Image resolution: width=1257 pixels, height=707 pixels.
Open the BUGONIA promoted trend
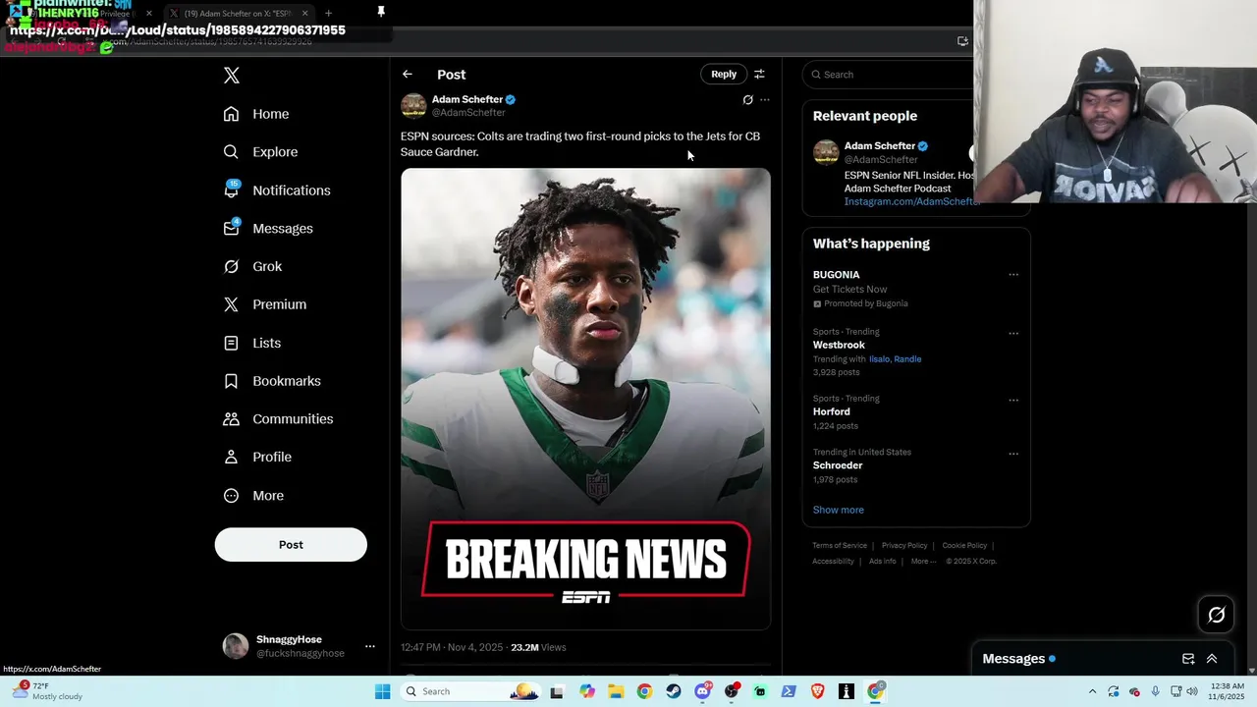836,275
